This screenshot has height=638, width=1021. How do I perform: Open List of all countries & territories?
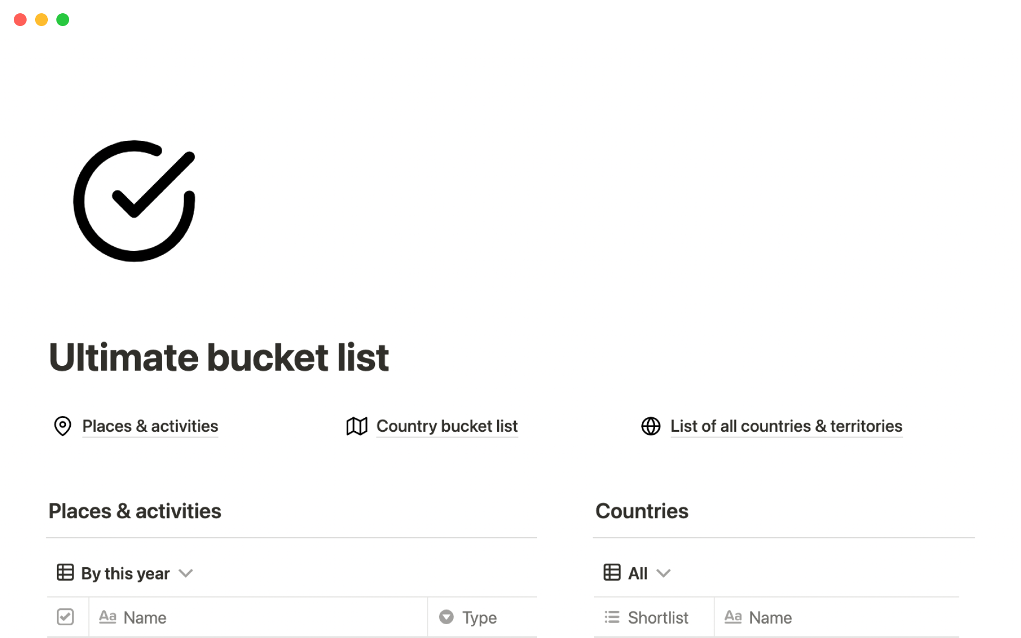(786, 426)
